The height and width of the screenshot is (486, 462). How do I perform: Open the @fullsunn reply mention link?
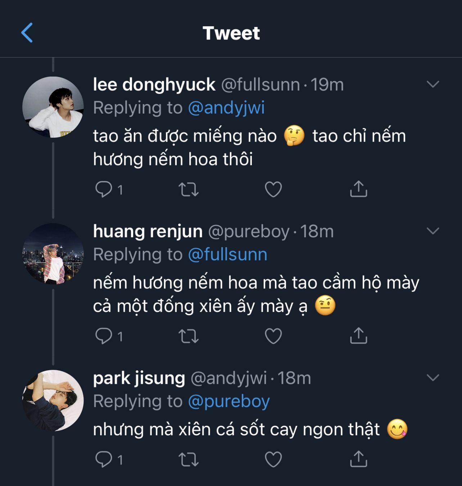pyautogui.click(x=227, y=255)
